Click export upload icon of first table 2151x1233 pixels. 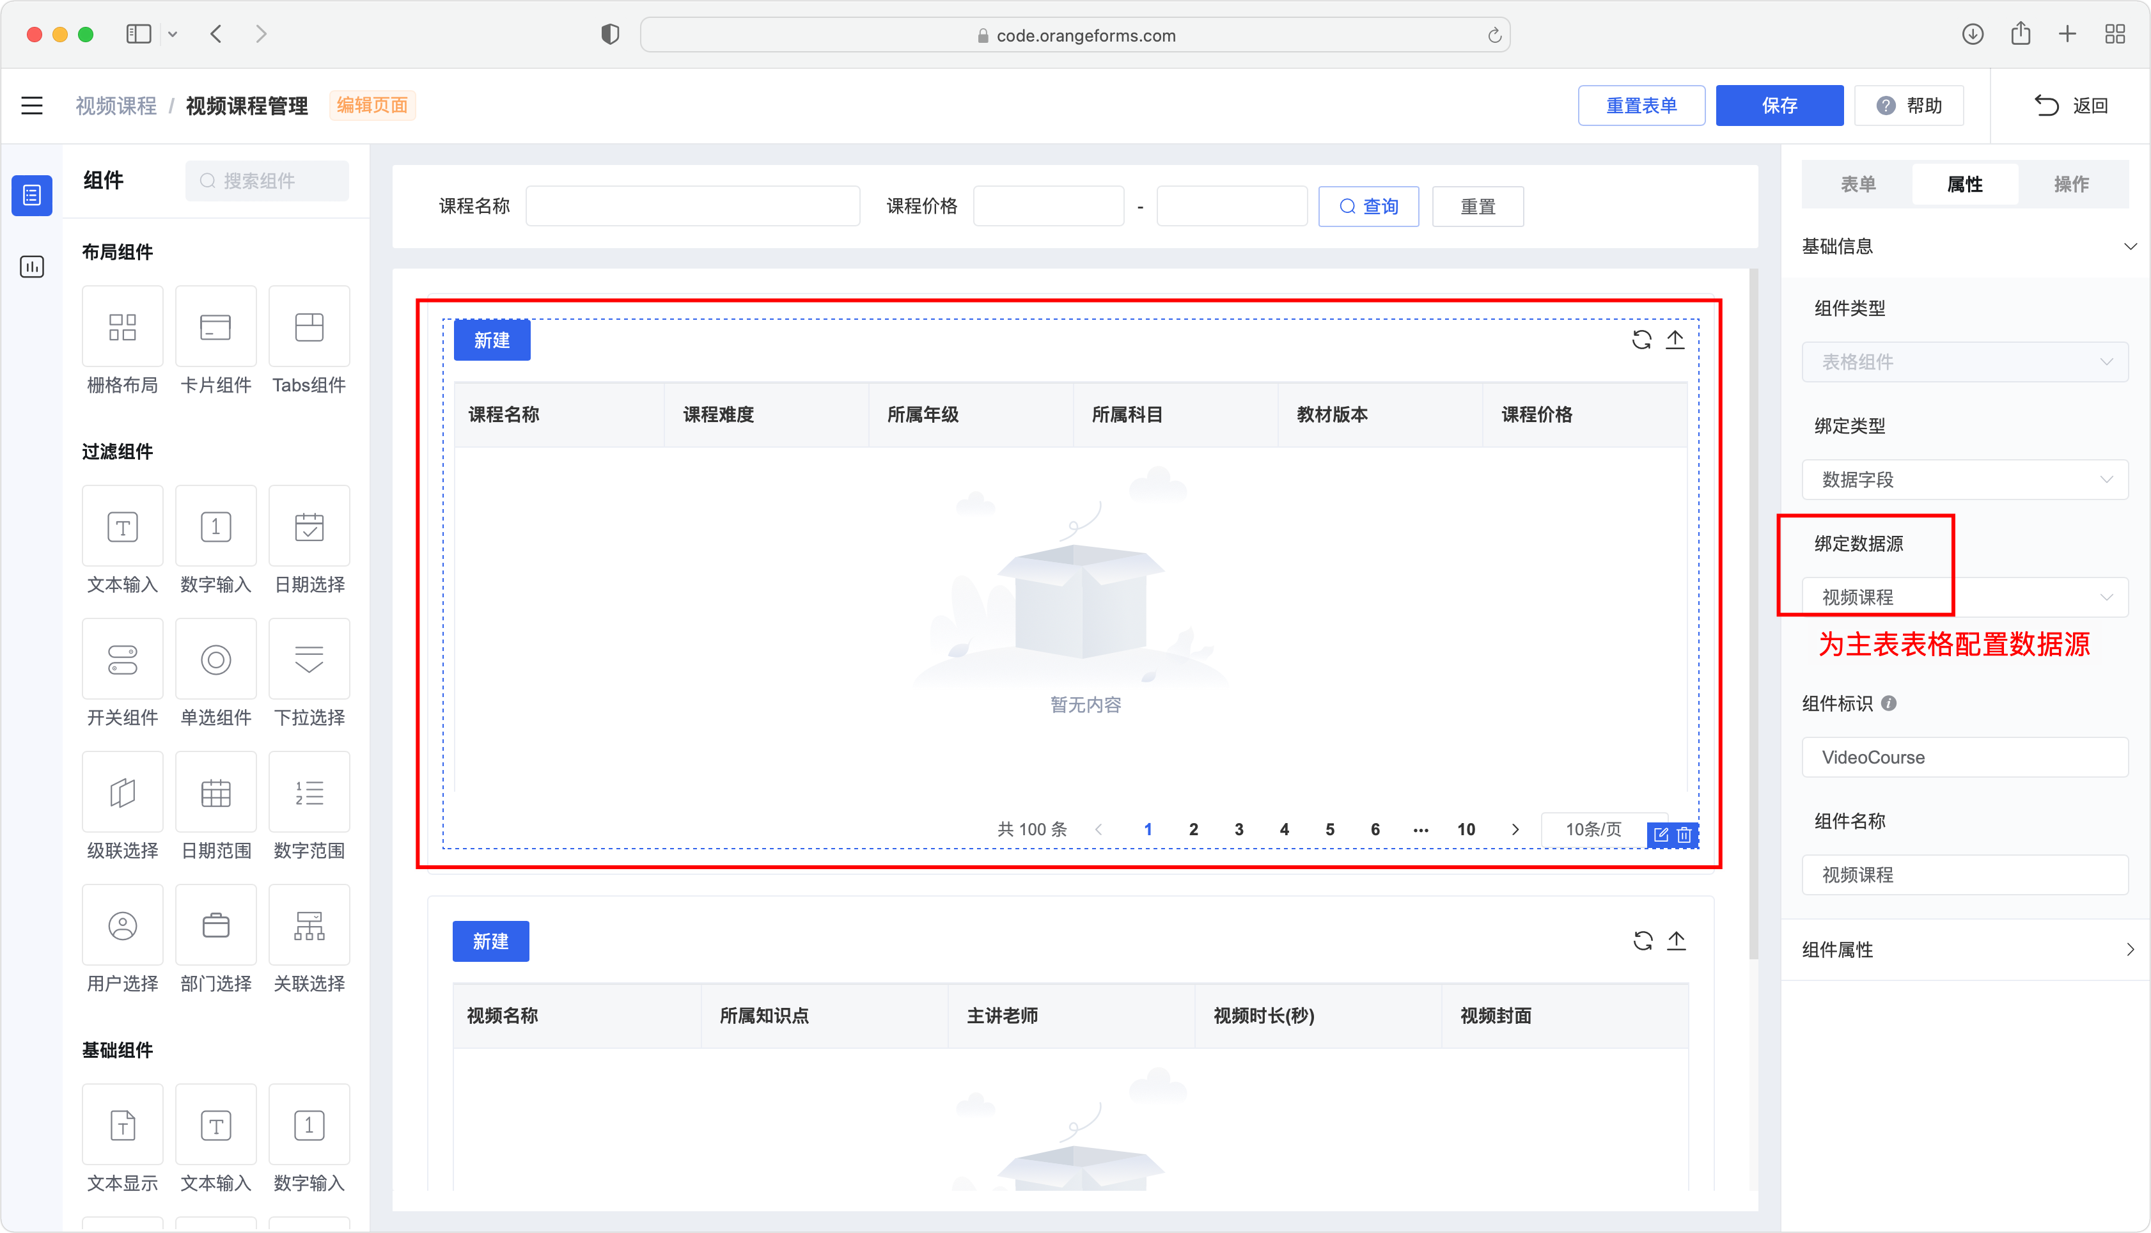1675,340
